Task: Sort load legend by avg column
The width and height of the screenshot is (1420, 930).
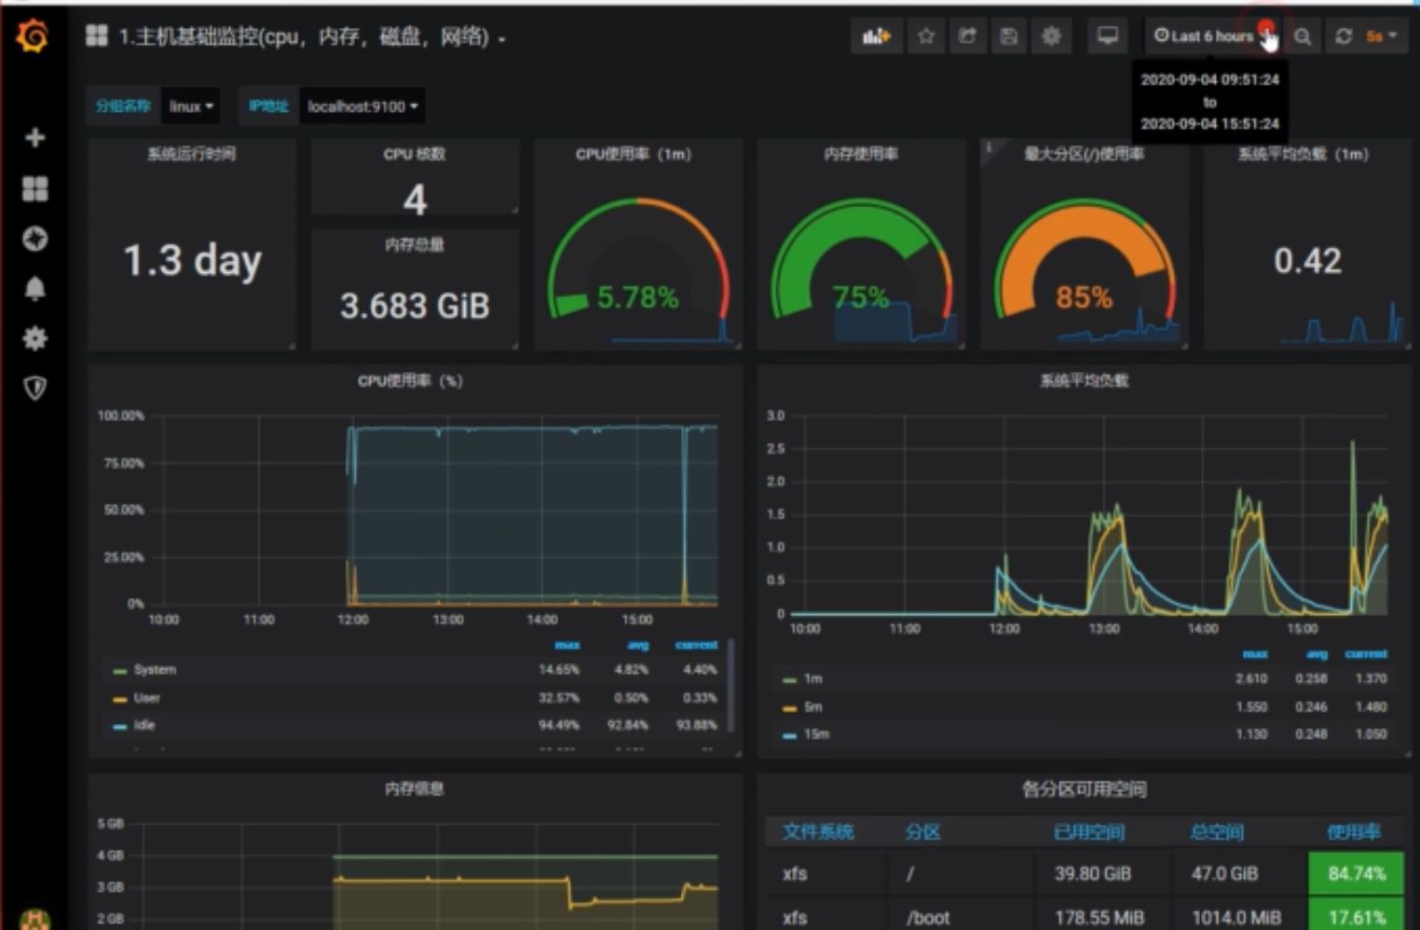Action: click(x=1317, y=654)
